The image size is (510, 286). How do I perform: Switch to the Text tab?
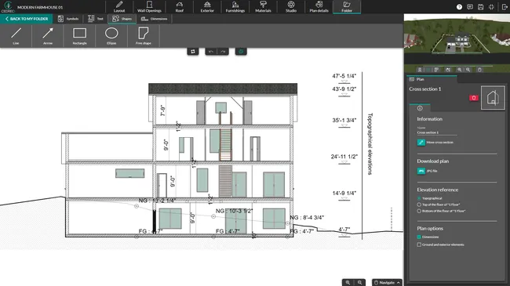95,19
